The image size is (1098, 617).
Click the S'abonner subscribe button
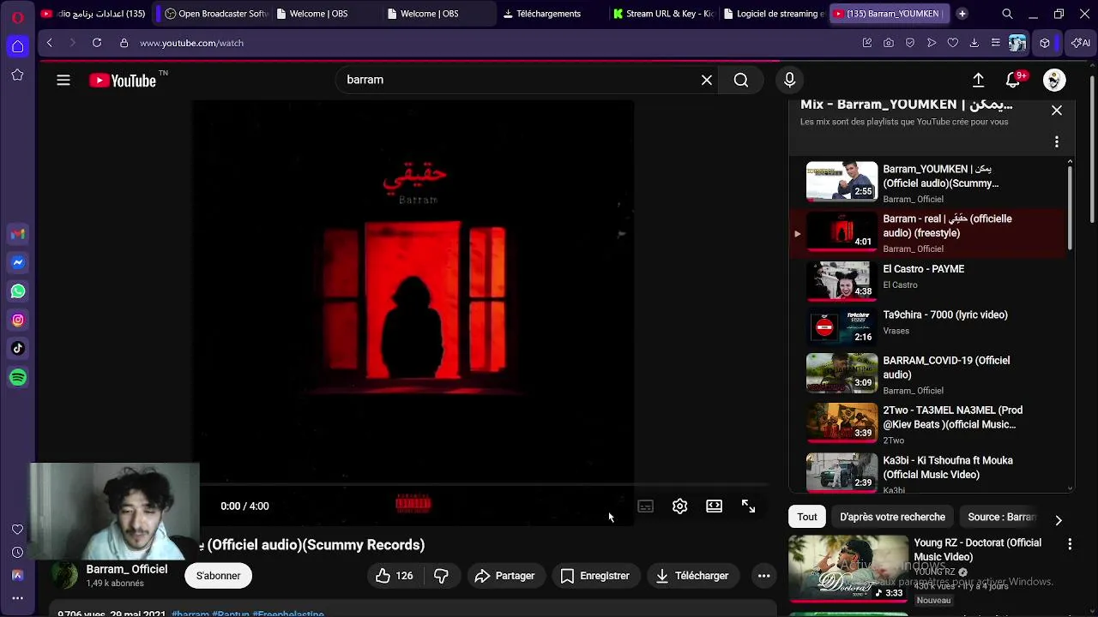coord(218,576)
